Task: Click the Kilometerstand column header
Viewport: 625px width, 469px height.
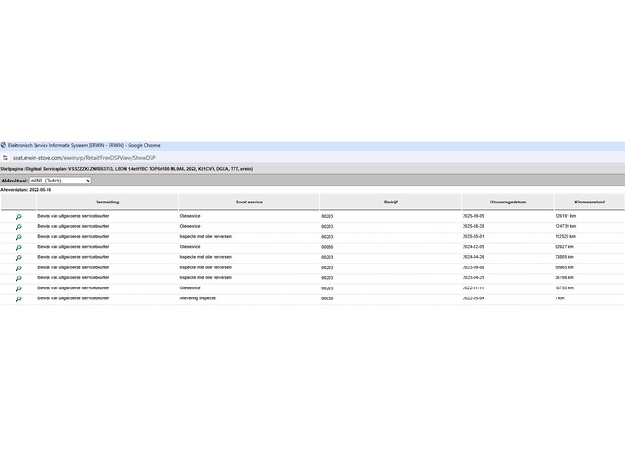Action: click(x=589, y=202)
